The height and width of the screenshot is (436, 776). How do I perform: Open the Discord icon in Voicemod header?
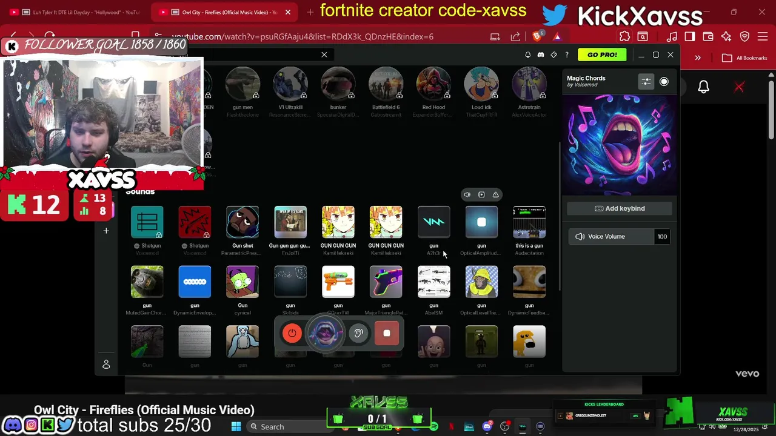point(541,54)
